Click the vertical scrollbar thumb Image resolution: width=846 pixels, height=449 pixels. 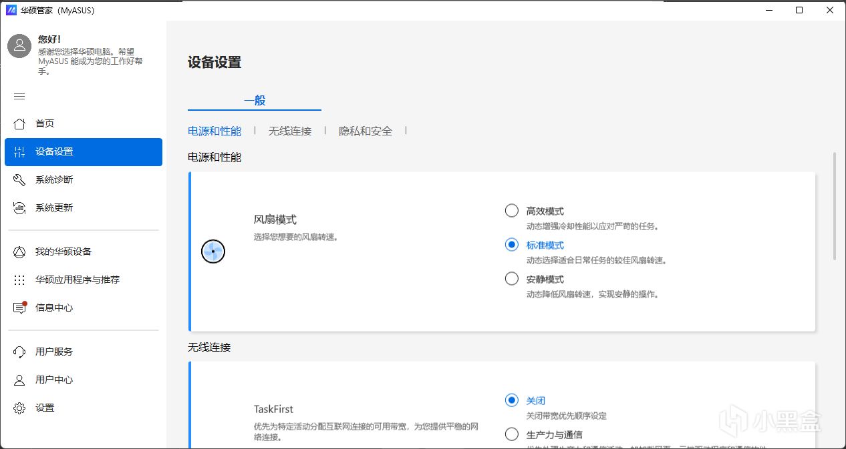pyautogui.click(x=834, y=206)
